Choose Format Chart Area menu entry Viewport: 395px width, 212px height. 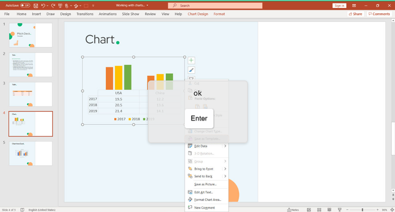point(207,200)
